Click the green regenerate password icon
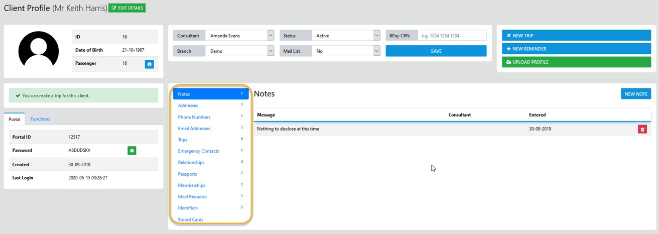Image resolution: width=659 pixels, height=234 pixels. coord(132,150)
